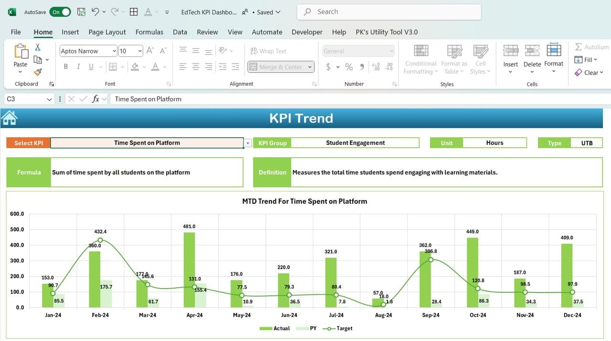
Task: Apply Underline formatting
Action: [x=91, y=67]
